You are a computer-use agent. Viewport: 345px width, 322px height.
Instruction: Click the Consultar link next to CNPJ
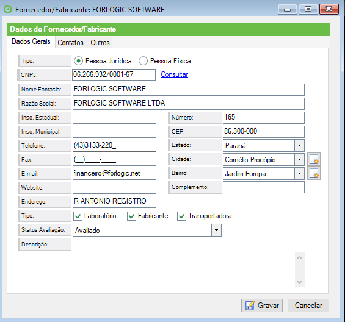[174, 74]
